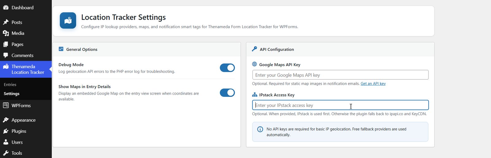Click the Media library icon
This screenshot has width=491, height=158.
point(6,33)
